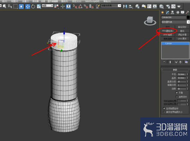Screen dimensions: 190x141
Task: Open the named selection sets dropdown
Action: pyautogui.click(x=111, y=6)
